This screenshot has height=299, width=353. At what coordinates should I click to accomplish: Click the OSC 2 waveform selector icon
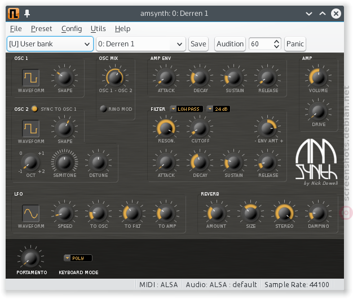click(31, 129)
